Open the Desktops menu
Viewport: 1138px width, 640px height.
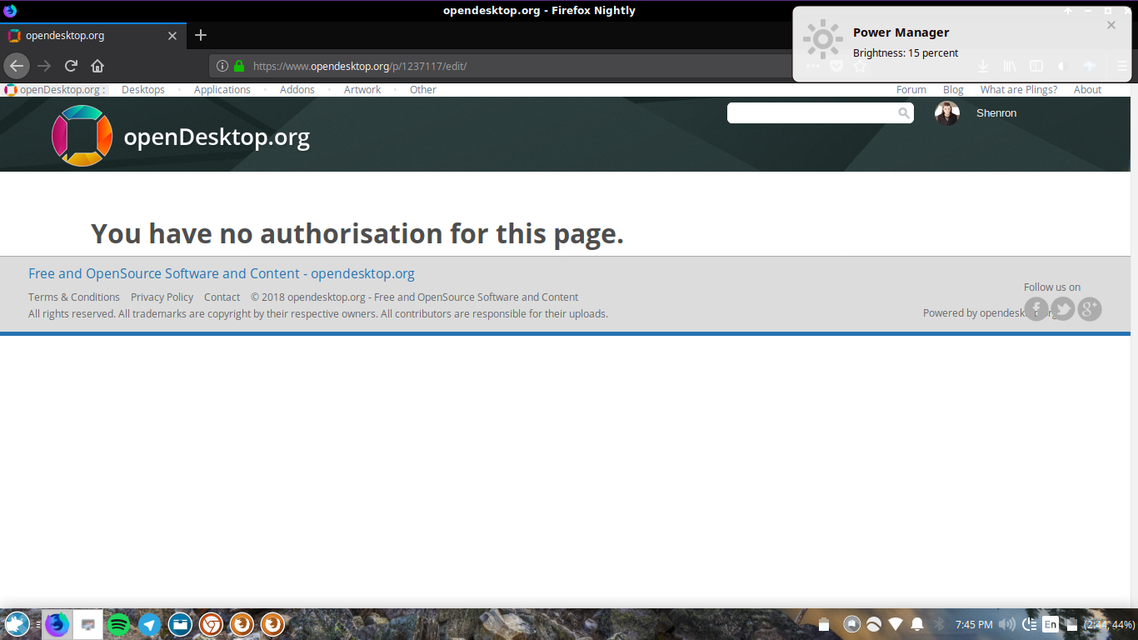(x=143, y=90)
